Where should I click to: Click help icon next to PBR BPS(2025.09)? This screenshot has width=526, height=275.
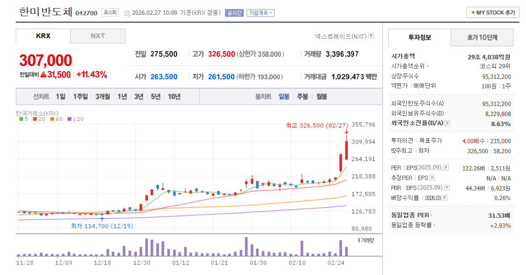coord(447,188)
